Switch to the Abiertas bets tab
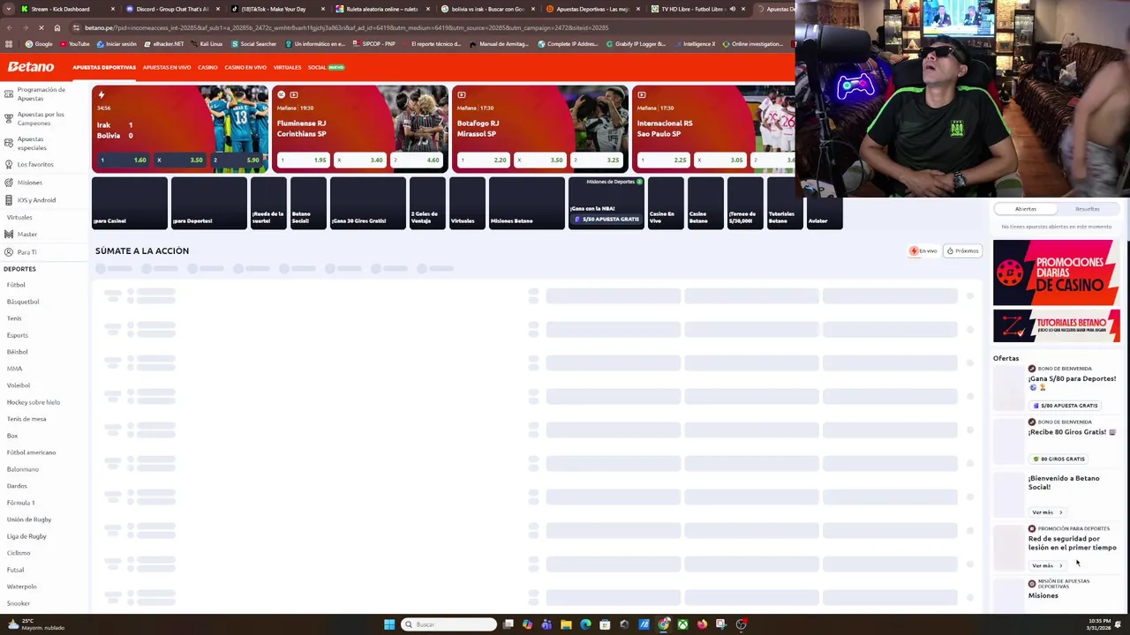 [1026, 209]
